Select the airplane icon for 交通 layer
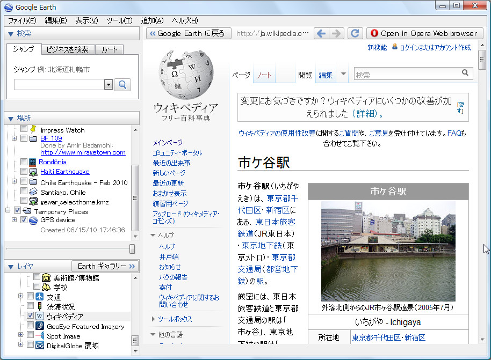The width and height of the screenshot is (491, 360). [40, 297]
